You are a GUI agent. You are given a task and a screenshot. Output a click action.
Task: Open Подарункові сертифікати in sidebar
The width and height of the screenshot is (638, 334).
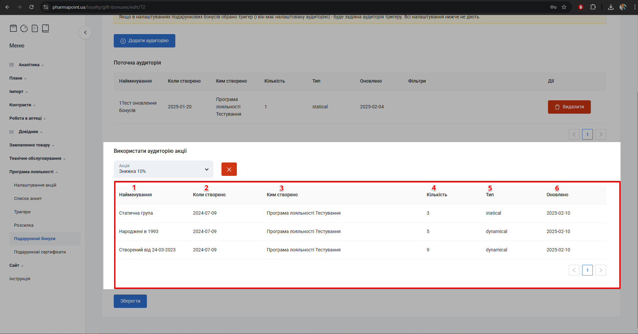pyautogui.click(x=40, y=252)
